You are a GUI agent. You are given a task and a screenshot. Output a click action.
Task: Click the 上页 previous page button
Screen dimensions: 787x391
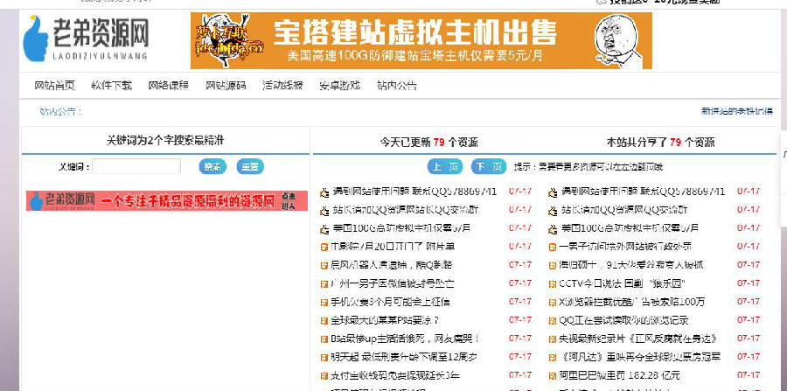pyautogui.click(x=445, y=166)
